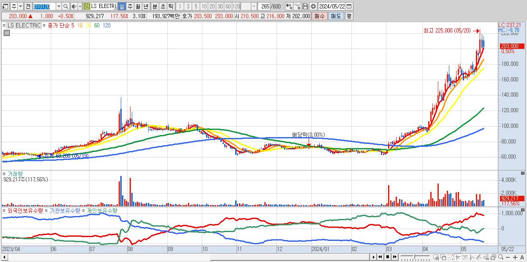Screen dimensions: 527x262
Task: Open the 주 market type dropdown arrow
Action: click(20, 6)
